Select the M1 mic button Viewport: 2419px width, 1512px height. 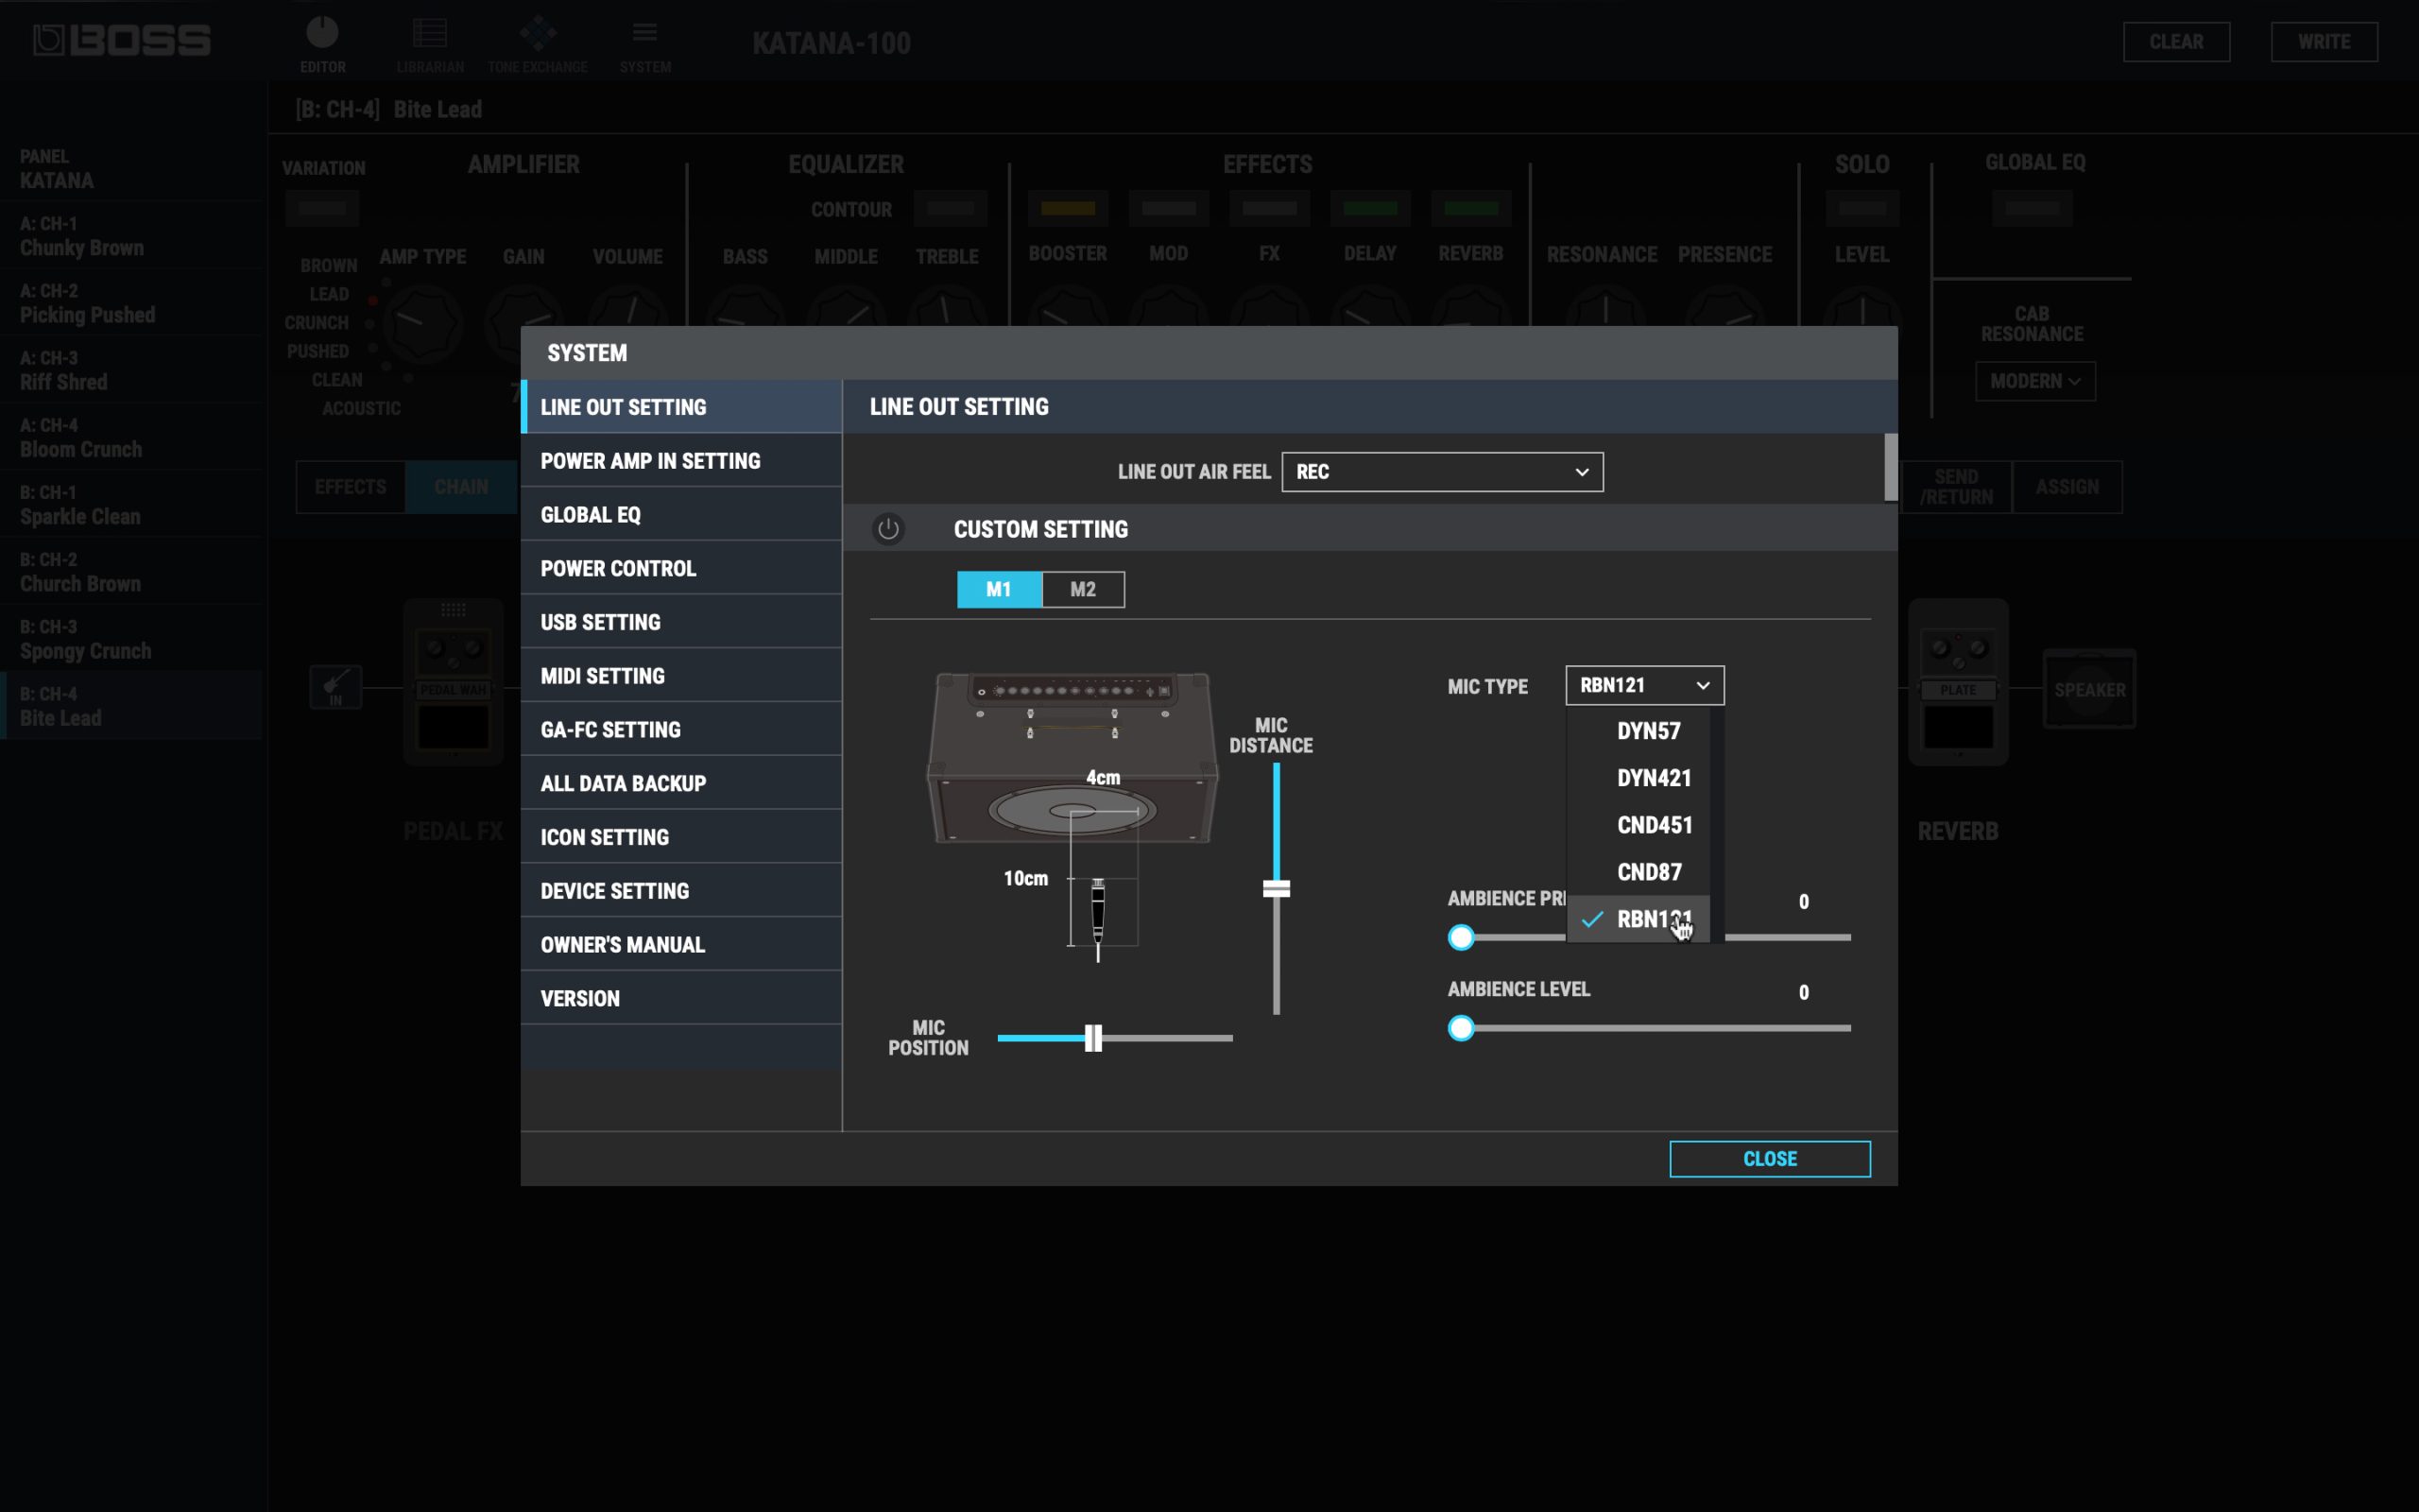(x=999, y=590)
